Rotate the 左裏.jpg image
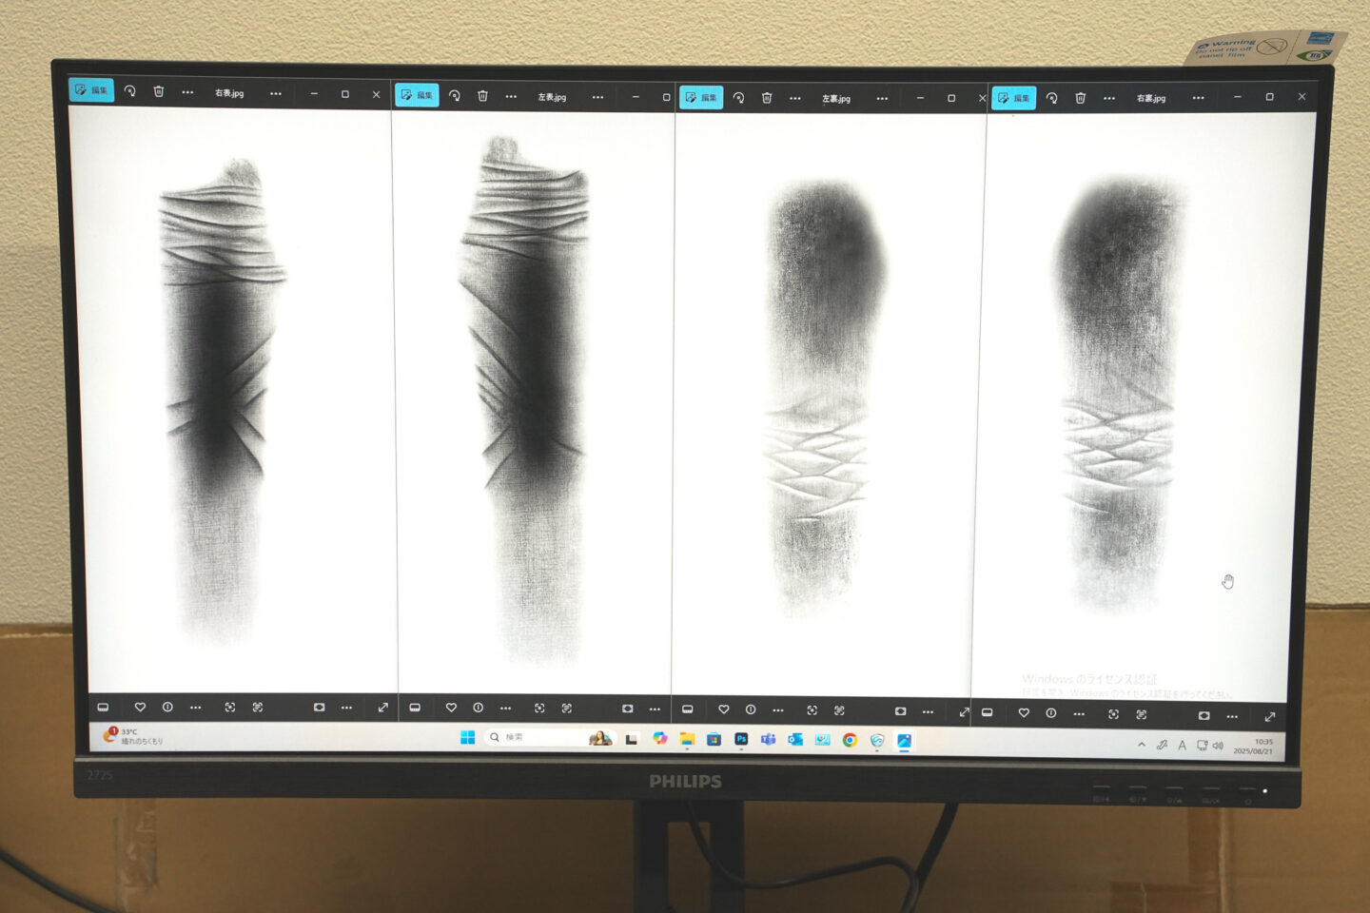This screenshot has height=913, width=1370. (x=738, y=98)
